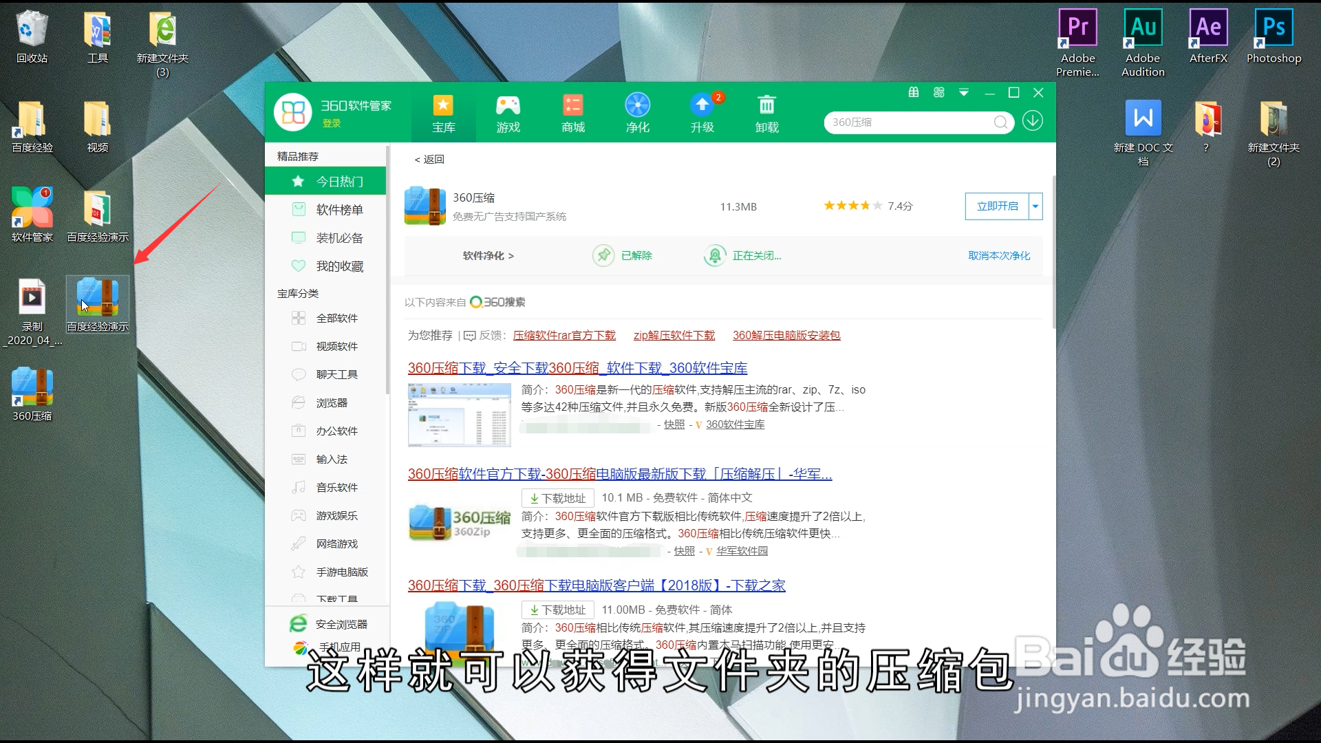Select the 网络游戏 category
Viewport: 1321px width, 743px height.
point(325,543)
